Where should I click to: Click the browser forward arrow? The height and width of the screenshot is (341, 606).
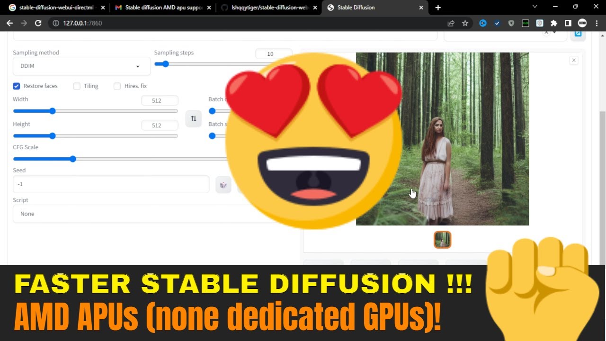(23, 23)
